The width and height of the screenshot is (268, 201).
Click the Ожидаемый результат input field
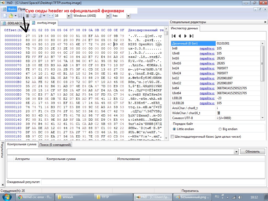tap(153, 182)
